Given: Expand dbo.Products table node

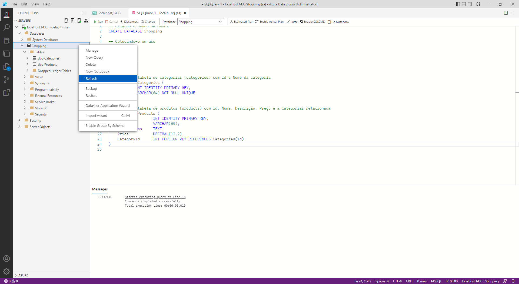Looking at the screenshot, I should coord(28,64).
